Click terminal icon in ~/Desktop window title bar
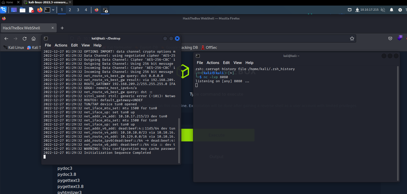407x194 pixels. click(46, 38)
